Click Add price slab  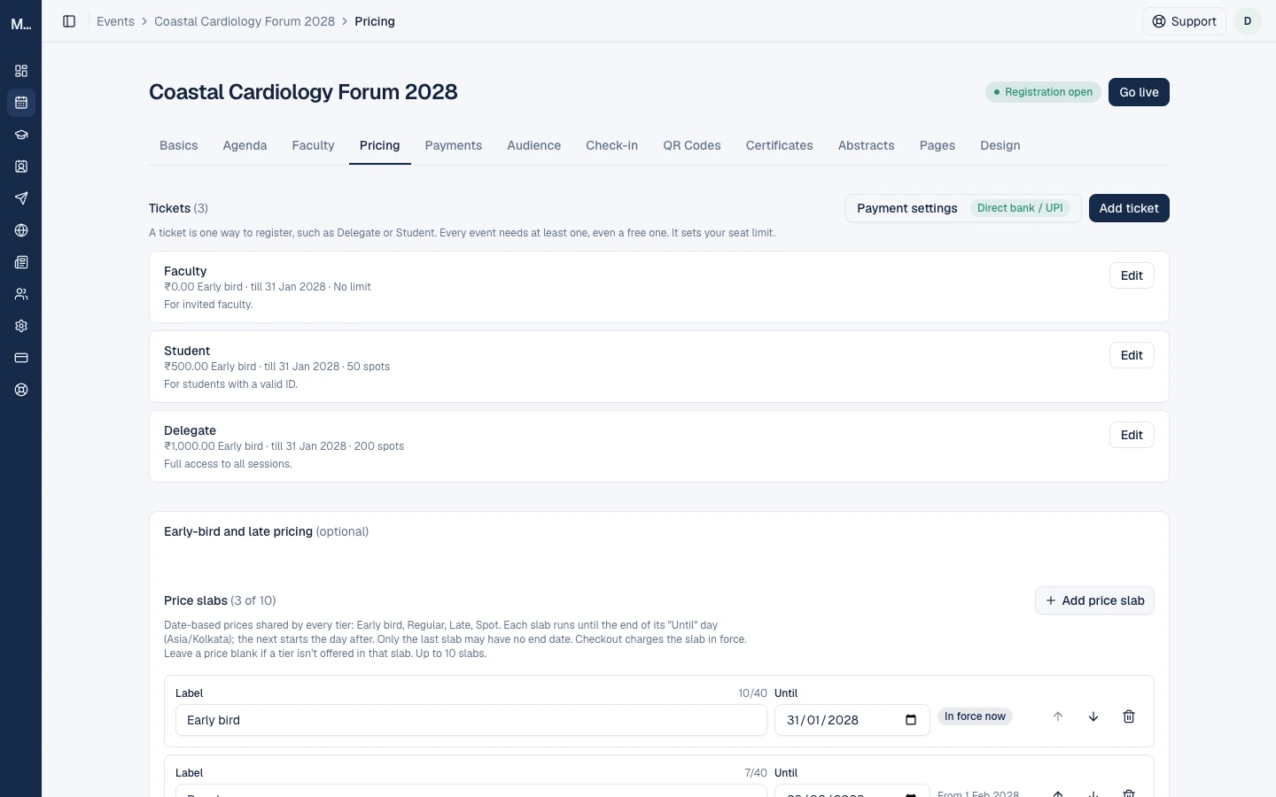click(1094, 600)
